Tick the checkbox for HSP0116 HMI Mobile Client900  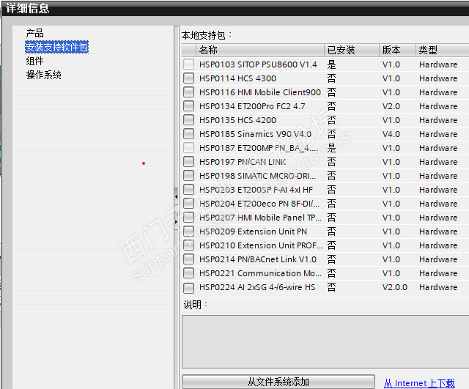[188, 92]
